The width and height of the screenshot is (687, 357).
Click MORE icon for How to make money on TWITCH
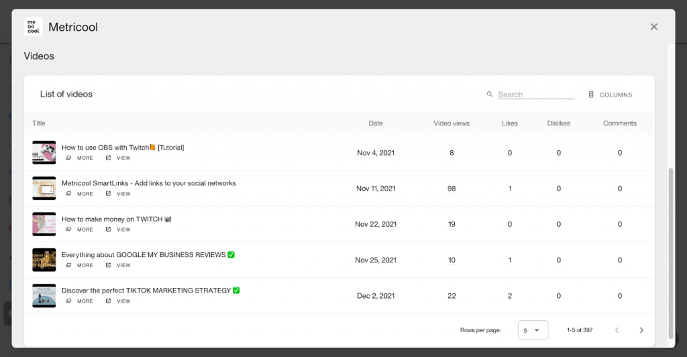coord(68,229)
